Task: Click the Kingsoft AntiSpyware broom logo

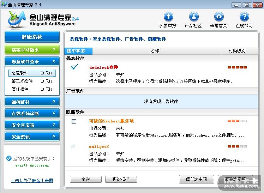Action: click(x=17, y=19)
